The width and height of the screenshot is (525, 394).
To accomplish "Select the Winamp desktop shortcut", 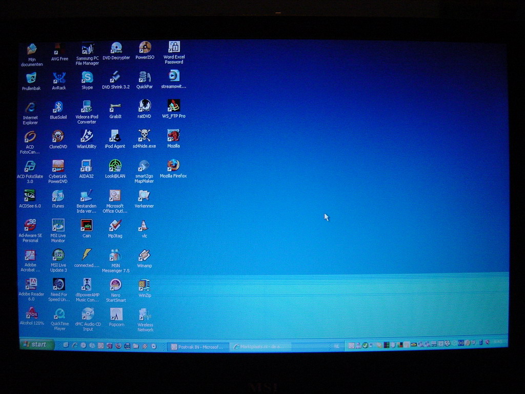I will coord(144,259).
